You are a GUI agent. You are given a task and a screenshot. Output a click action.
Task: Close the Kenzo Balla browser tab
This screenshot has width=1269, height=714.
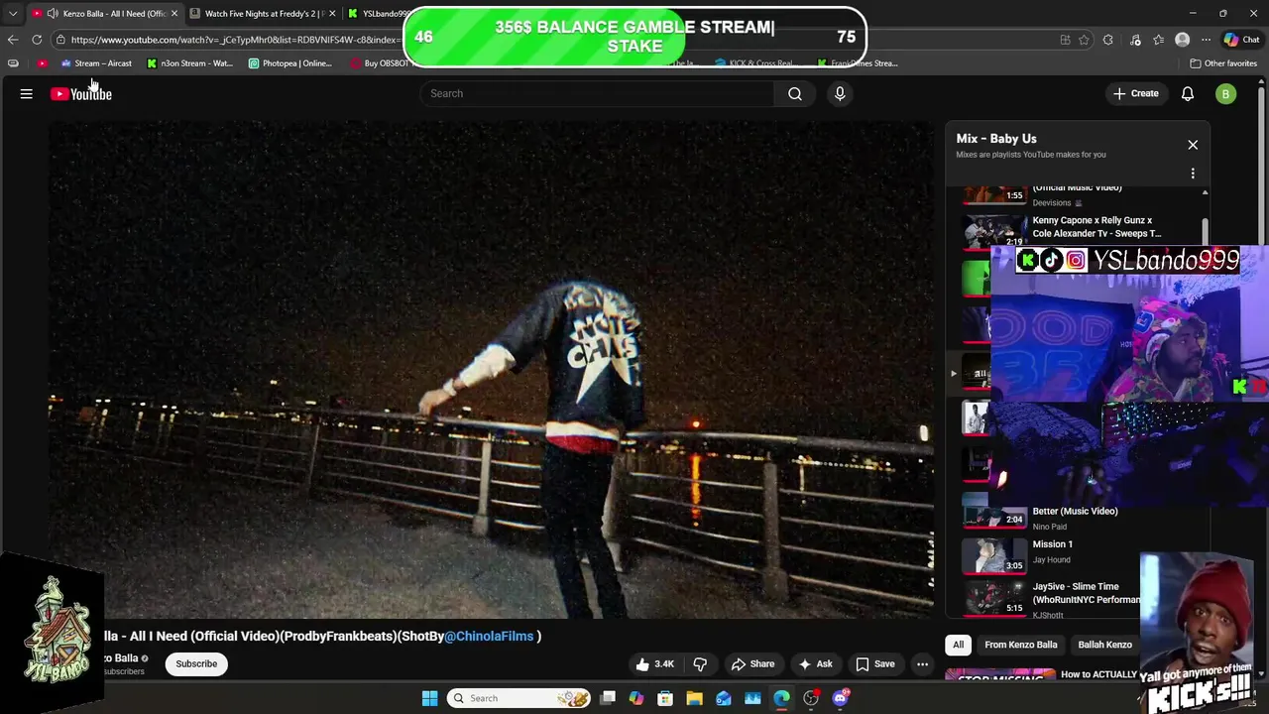[x=174, y=13]
